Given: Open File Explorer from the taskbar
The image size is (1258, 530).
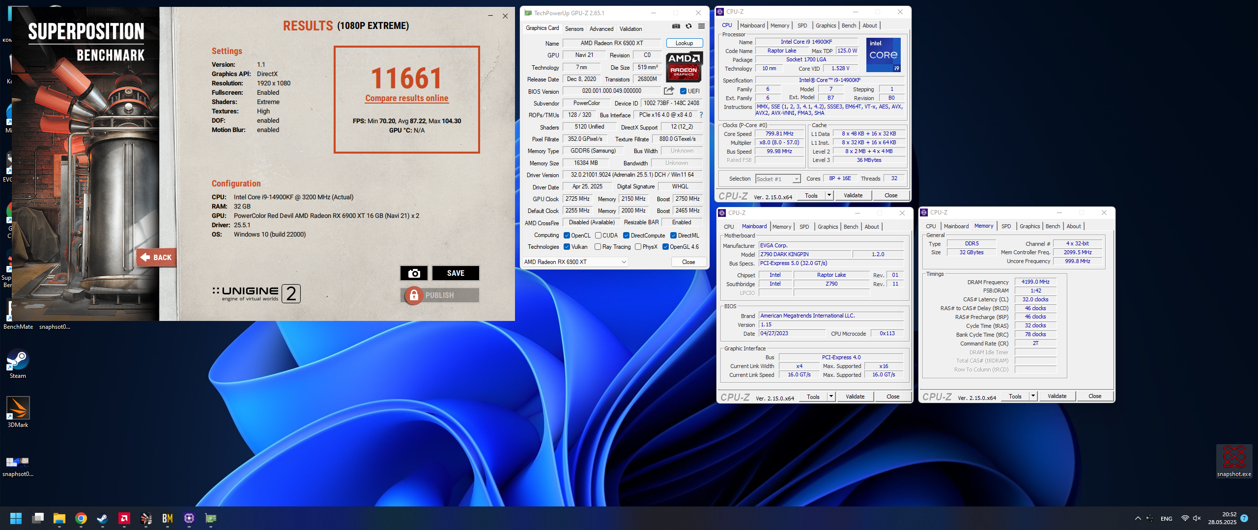Looking at the screenshot, I should (x=59, y=518).
